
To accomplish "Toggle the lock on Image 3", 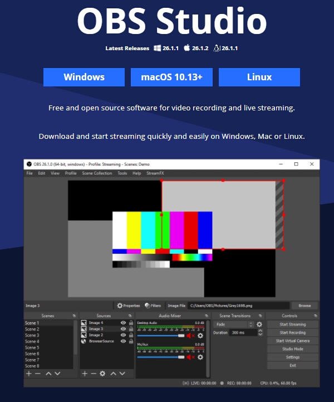I will [x=131, y=329].
